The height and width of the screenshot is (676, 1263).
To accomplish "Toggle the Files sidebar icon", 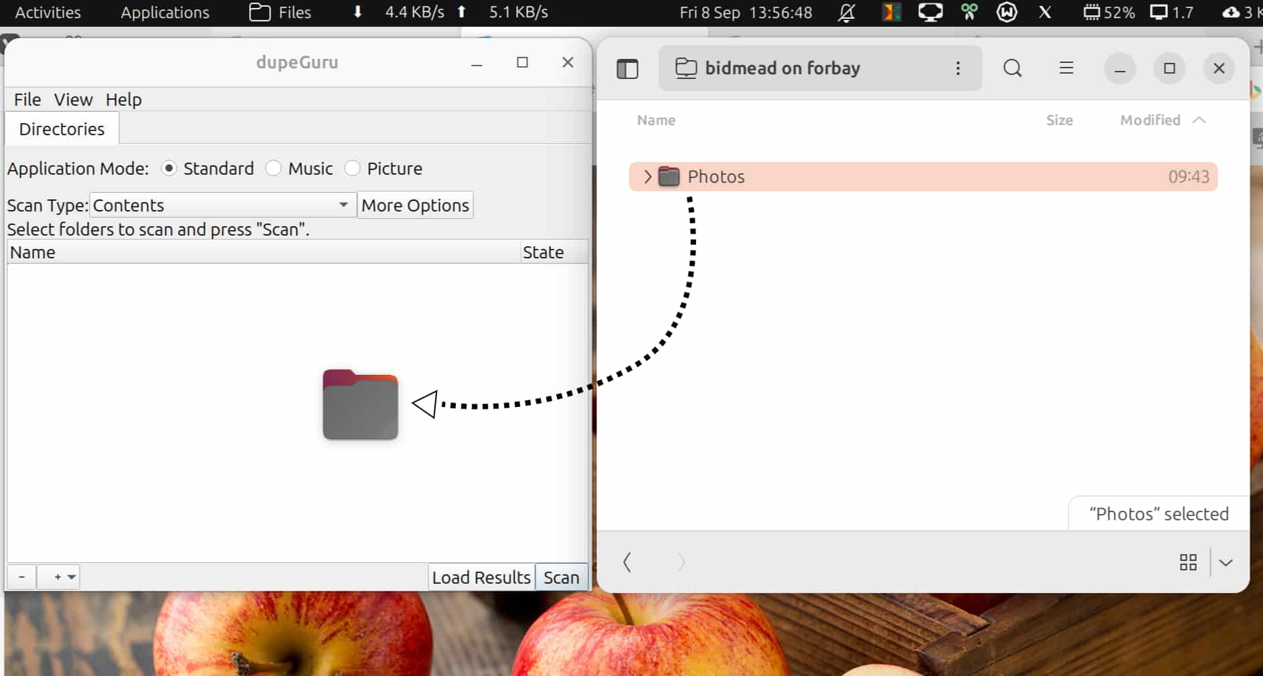I will point(627,68).
